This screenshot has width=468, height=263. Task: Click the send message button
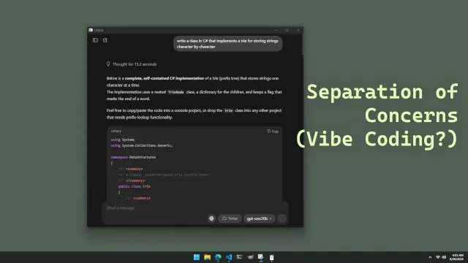click(282, 218)
